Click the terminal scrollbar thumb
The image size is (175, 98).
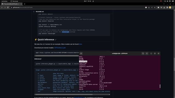[x=160, y=86]
